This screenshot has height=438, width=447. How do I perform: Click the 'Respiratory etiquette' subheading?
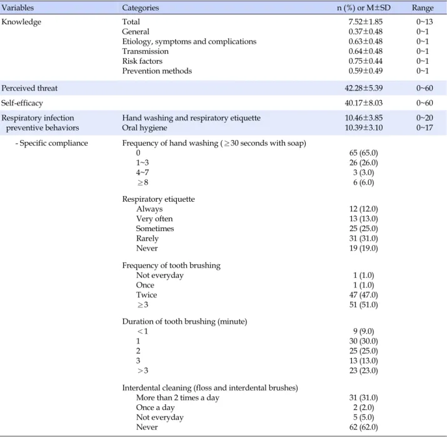158,199
